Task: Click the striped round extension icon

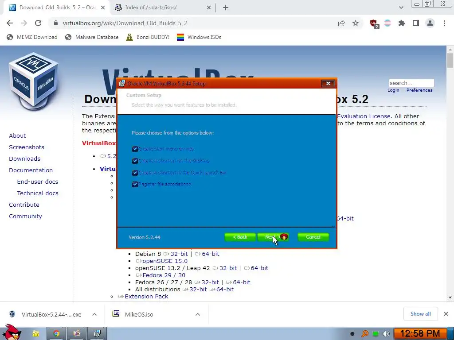Action: tap(387, 23)
